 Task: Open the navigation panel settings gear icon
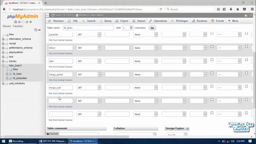[27, 22]
